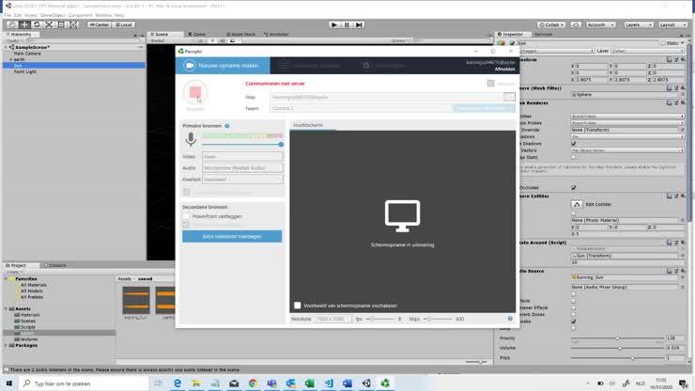
Task: Open the Layers dropdown
Action: (x=638, y=24)
